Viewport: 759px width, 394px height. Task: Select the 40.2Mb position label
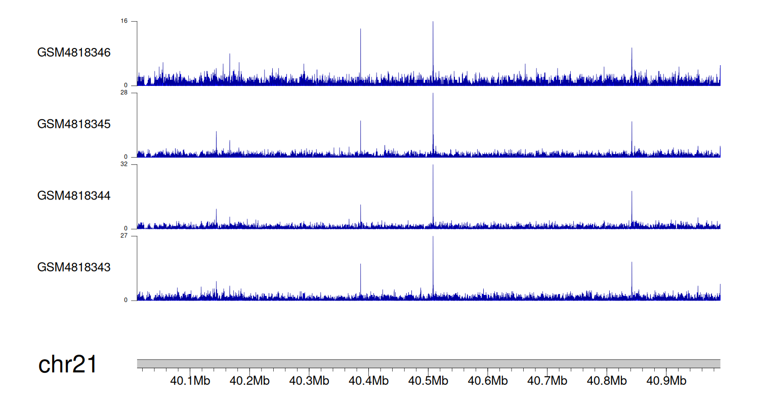(x=249, y=380)
